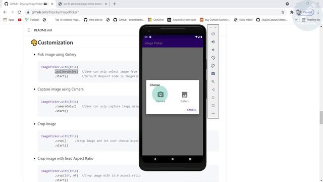Take emulator screenshot camera icon

[213, 74]
